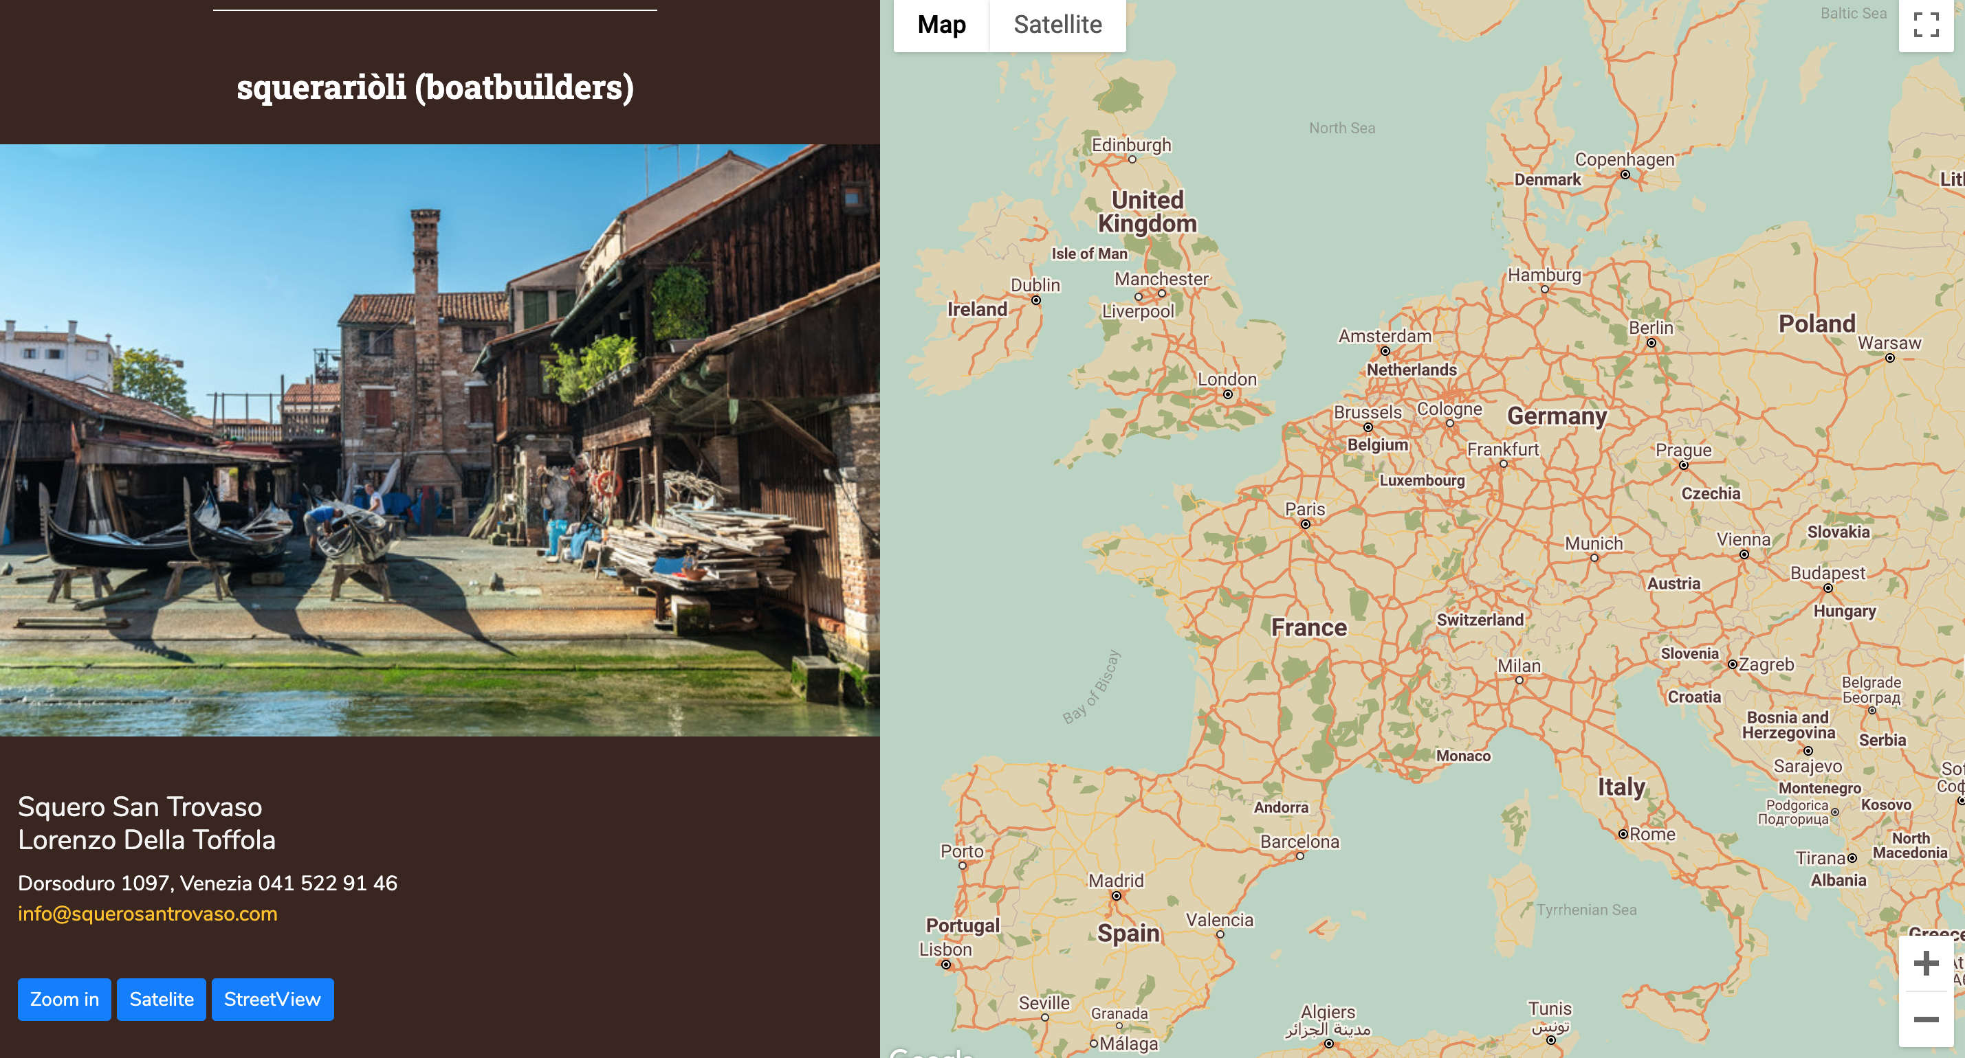1965x1058 pixels.
Task: Click the London city marker
Action: (1227, 395)
